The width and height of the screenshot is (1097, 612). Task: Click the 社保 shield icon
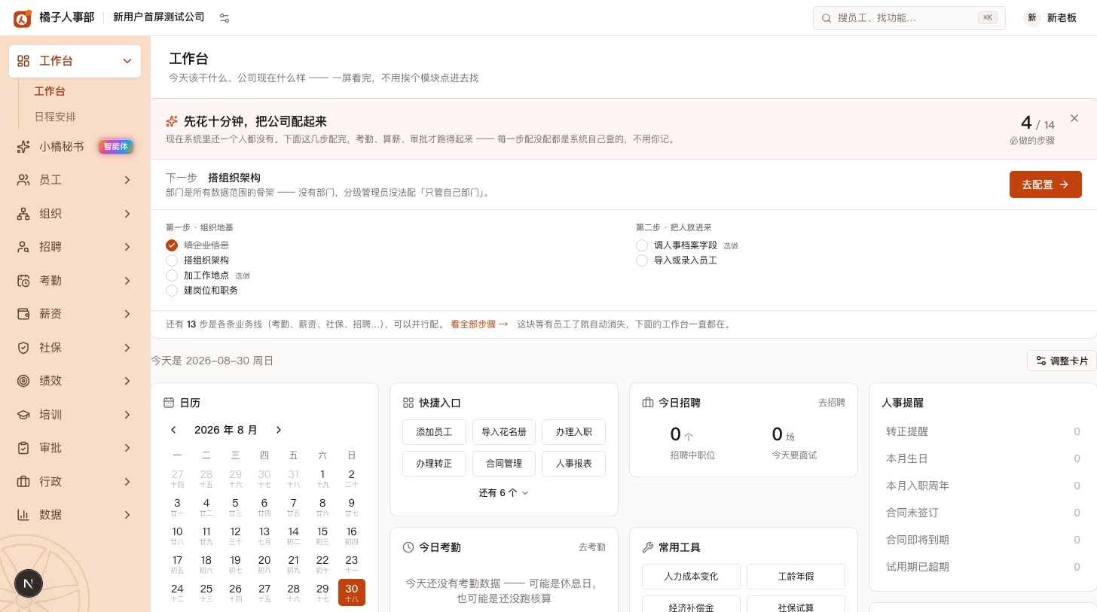tap(23, 348)
